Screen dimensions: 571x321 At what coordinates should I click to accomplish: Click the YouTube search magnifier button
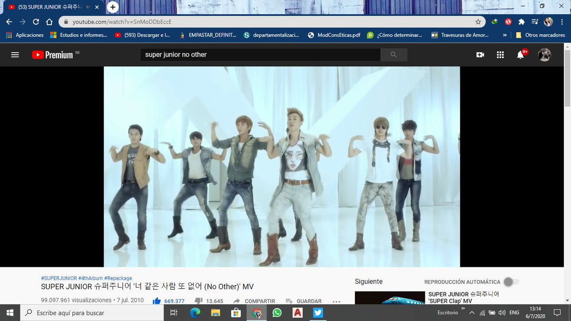coord(394,55)
